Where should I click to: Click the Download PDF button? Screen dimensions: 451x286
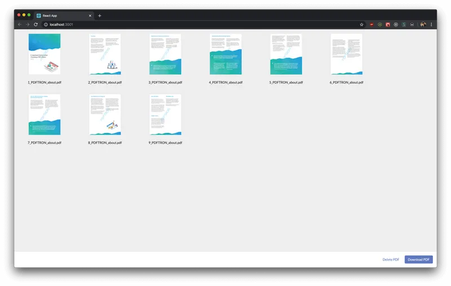click(418, 260)
